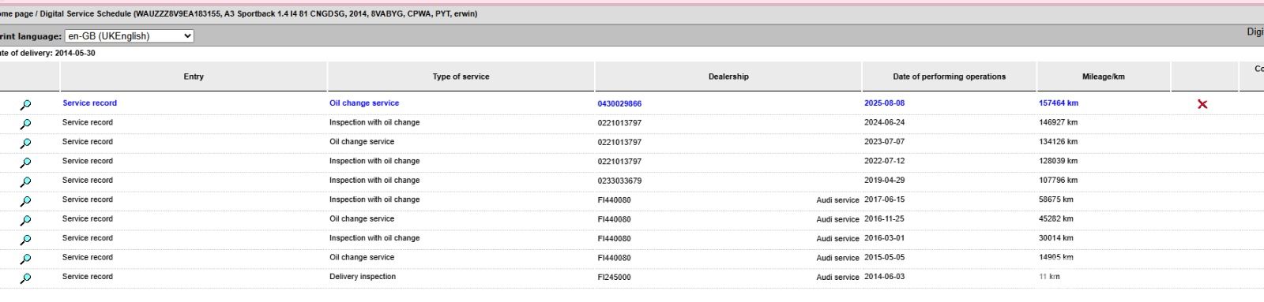
Task: Open magnifier for the 2015-05-05 oil change
Action: point(25,259)
